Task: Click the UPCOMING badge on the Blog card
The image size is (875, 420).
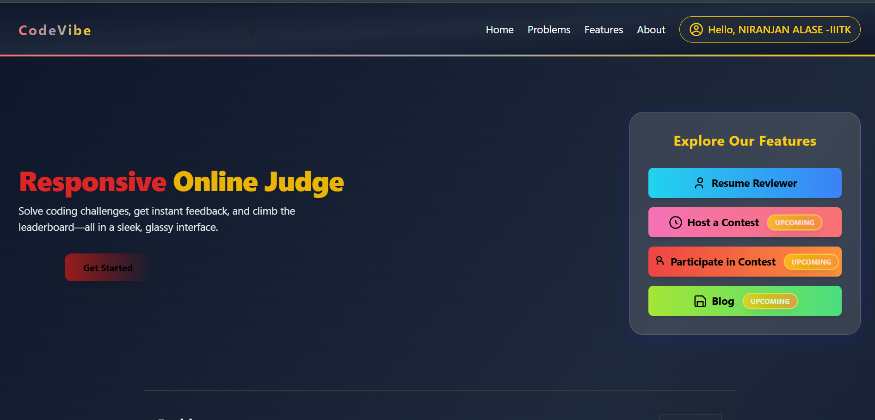Action: click(x=770, y=301)
